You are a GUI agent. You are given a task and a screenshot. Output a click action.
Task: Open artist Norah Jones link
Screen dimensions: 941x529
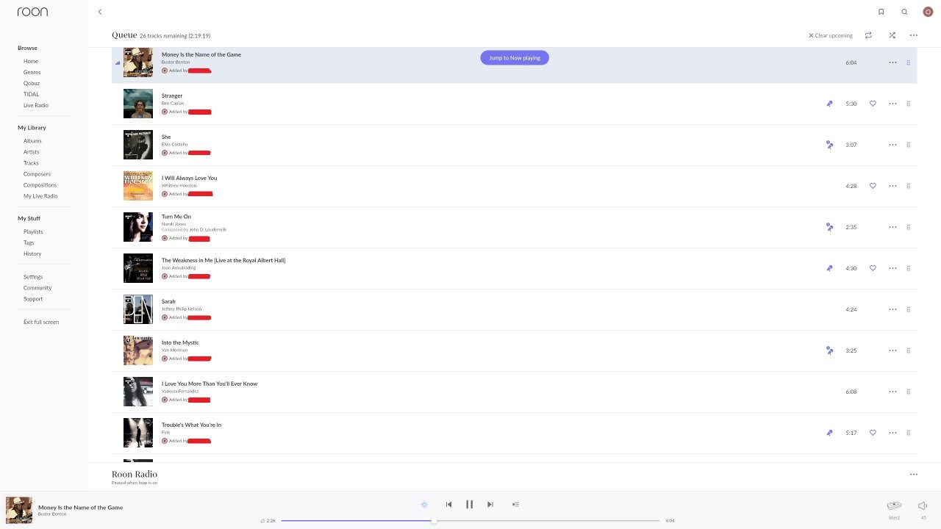pyautogui.click(x=173, y=223)
